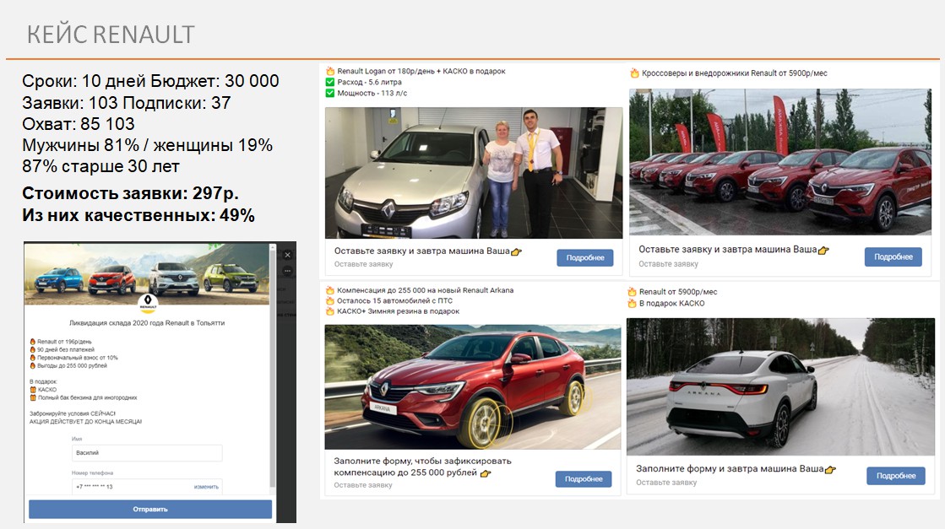
Task: Click 'Заполните форму и завтра машина Ваша' text
Action: pos(730,468)
